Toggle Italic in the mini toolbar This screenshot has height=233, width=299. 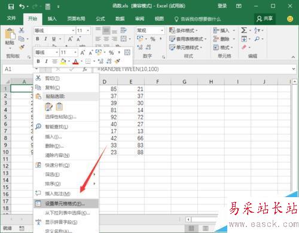click(46, 62)
